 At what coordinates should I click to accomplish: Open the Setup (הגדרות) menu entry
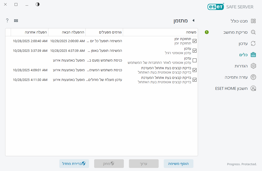[241, 66]
